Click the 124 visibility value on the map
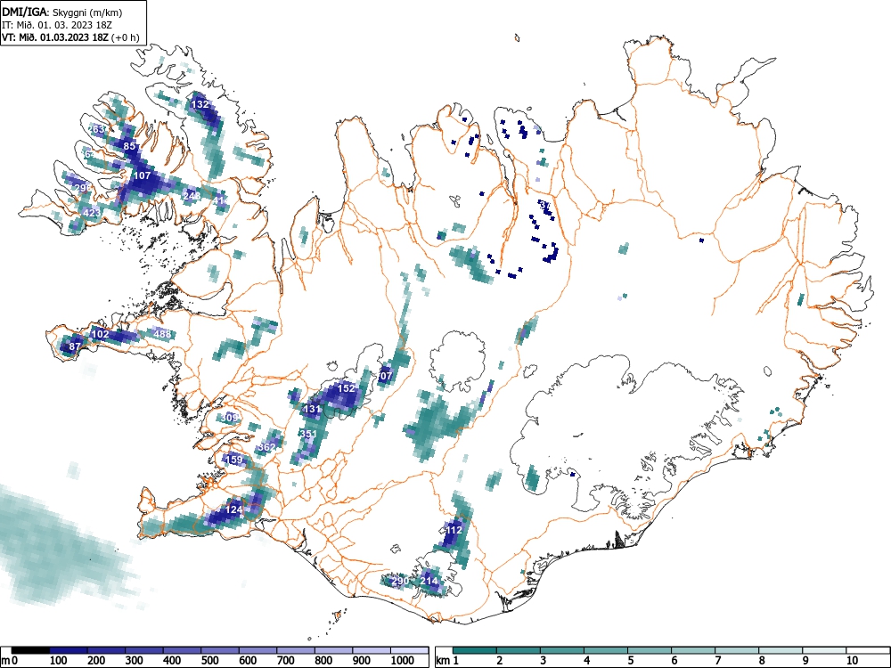This screenshot has height=668, width=891. 234,509
